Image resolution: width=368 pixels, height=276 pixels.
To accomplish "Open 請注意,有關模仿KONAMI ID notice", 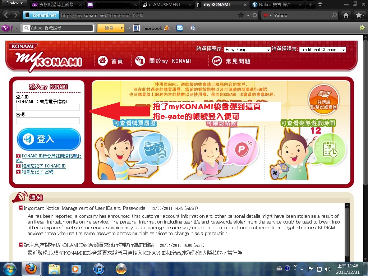I will coord(89,245).
